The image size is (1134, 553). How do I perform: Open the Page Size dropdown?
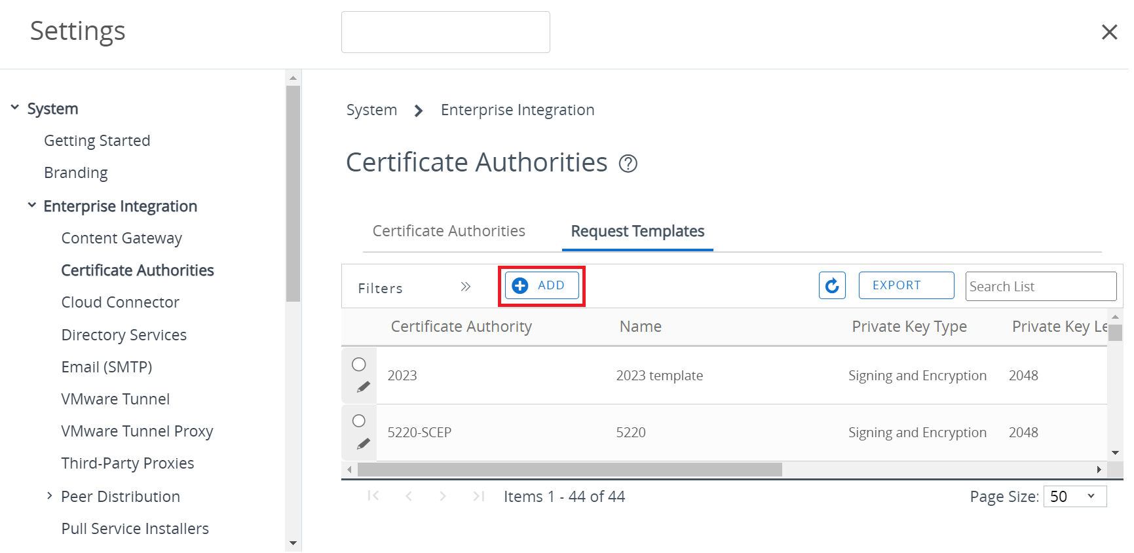[1074, 497]
